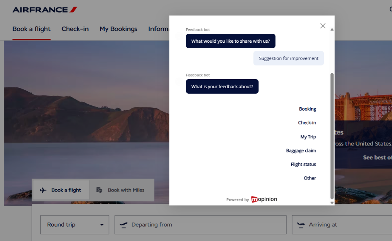Select Suggestion for improvement
The height and width of the screenshot is (241, 392).
point(289,58)
